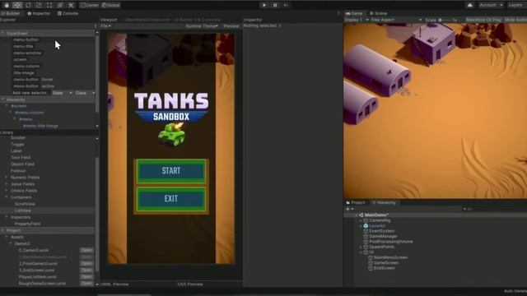Select the #menu-column element
This screenshot has height=296, width=527.
(30, 113)
